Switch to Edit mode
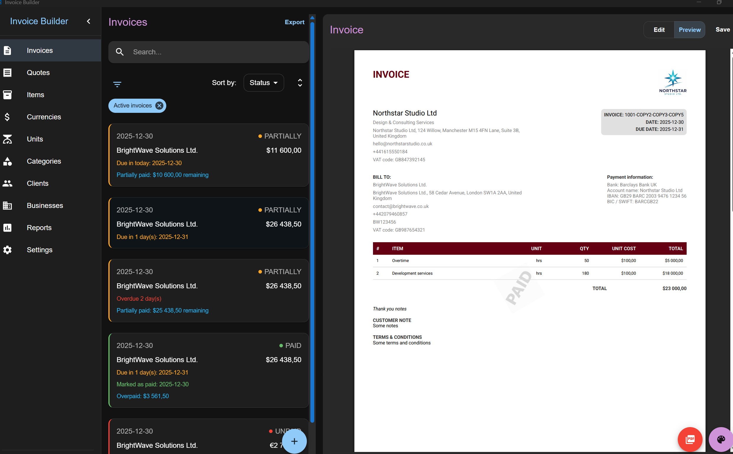The width and height of the screenshot is (733, 454). [659, 30]
